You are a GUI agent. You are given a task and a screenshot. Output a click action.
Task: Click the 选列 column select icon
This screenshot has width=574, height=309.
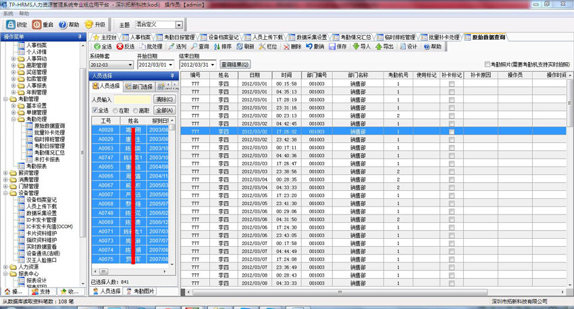tap(172, 47)
